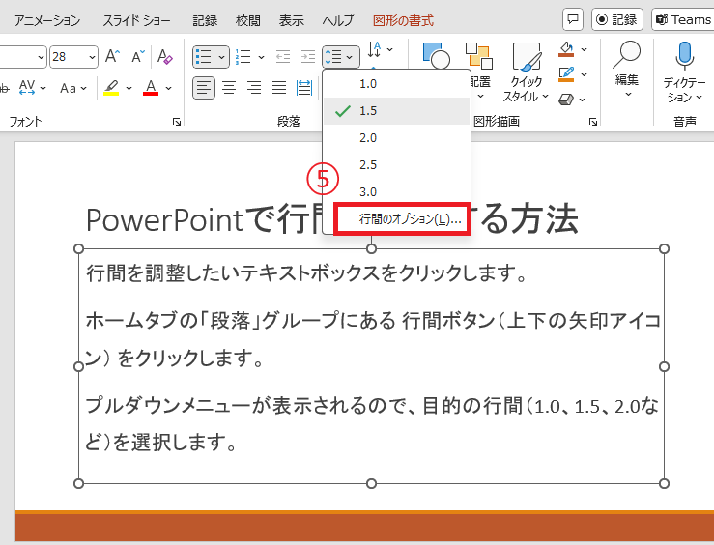This screenshot has width=714, height=545.
Task: Click the Decrease Font Size icon
Action: point(138,56)
